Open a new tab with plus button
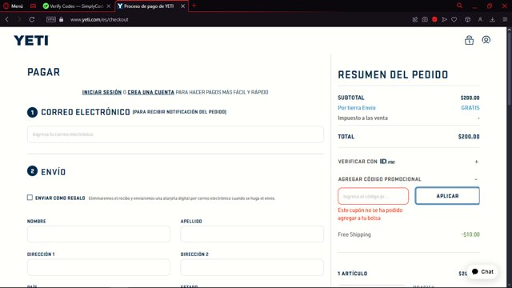Image resolution: width=512 pixels, height=288 pixels. (x=194, y=6)
